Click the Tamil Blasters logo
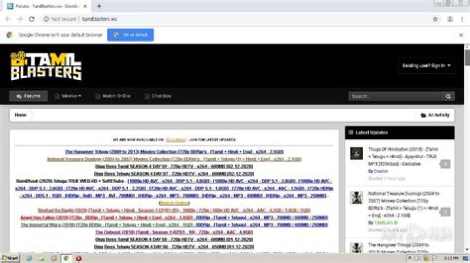This screenshot has width=470, height=263. click(x=46, y=66)
